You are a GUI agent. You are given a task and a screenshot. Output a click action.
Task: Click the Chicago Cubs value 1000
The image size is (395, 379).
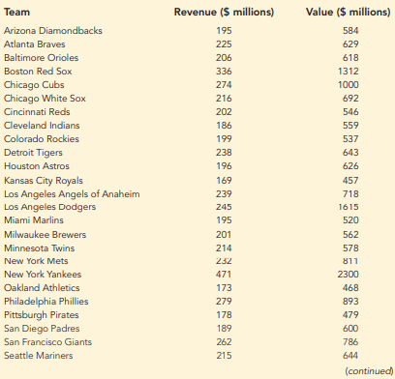349,85
